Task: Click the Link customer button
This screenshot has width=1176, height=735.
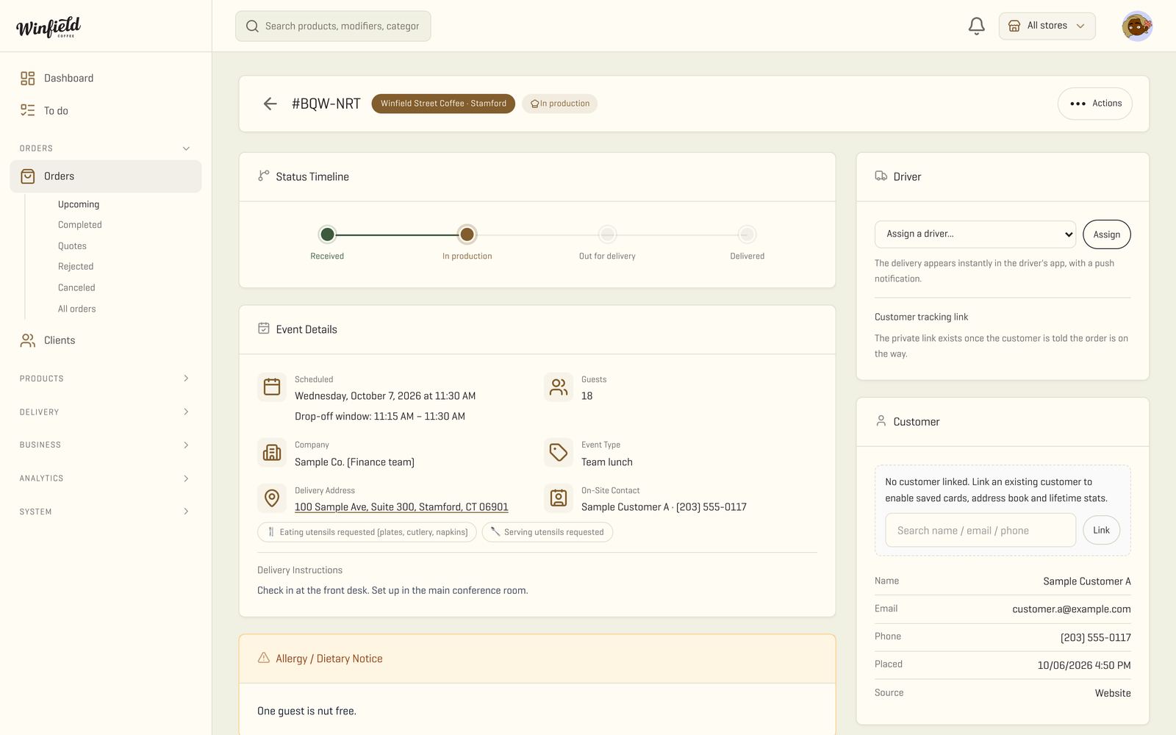Action: tap(1101, 530)
